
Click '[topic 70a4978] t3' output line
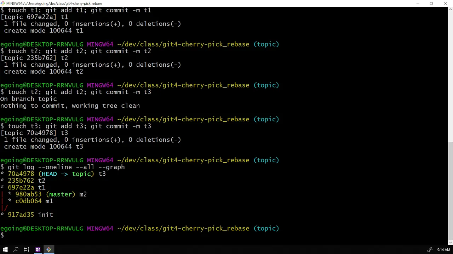pos(34,133)
